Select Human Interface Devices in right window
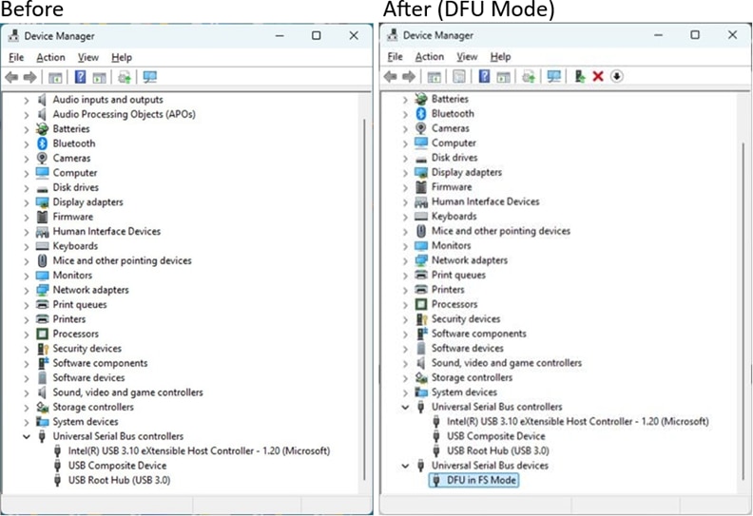 [485, 201]
